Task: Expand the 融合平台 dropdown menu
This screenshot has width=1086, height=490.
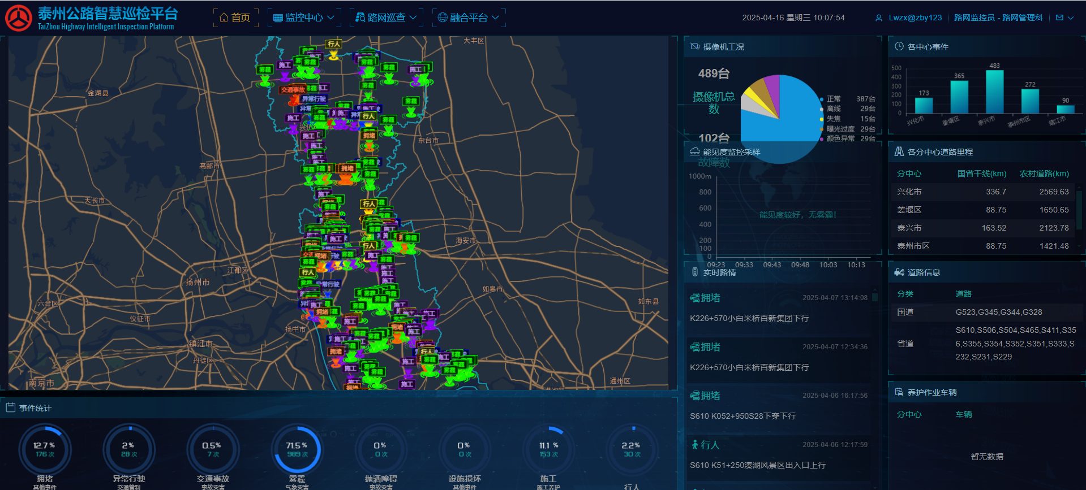Action: point(469,18)
